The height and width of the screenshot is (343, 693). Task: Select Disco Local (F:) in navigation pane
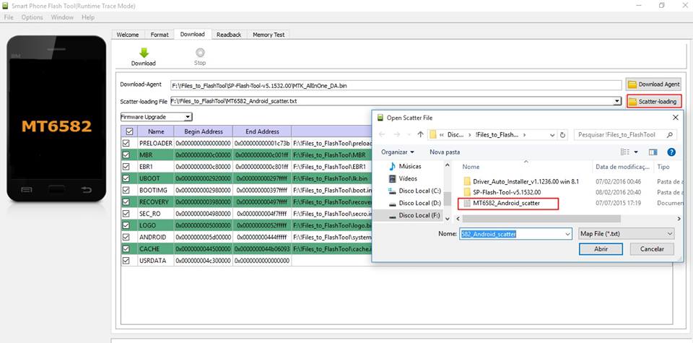coord(414,215)
